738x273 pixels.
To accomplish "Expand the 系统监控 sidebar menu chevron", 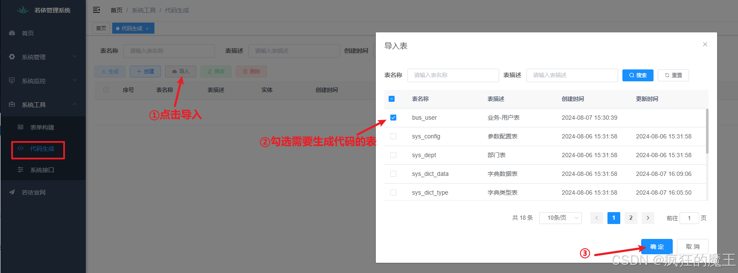I will click(x=75, y=80).
